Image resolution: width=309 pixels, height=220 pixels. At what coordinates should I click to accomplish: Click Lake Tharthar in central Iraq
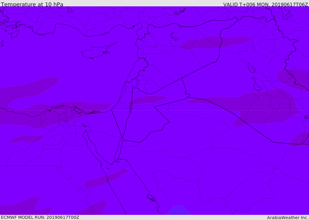[251, 68]
